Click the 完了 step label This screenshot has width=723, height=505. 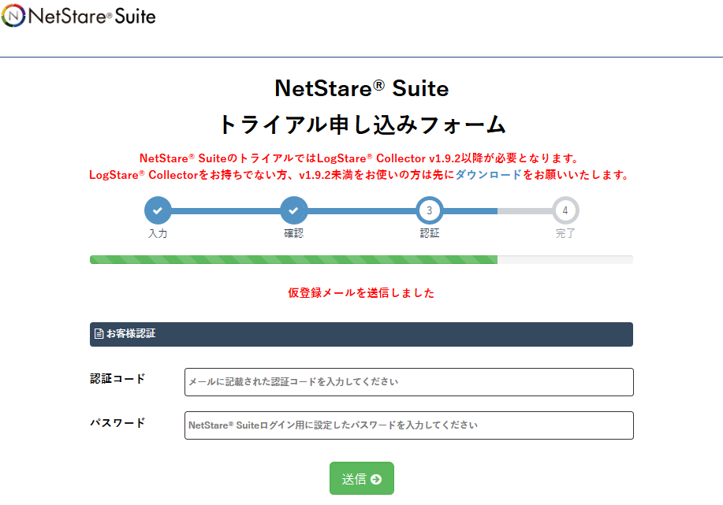[565, 234]
